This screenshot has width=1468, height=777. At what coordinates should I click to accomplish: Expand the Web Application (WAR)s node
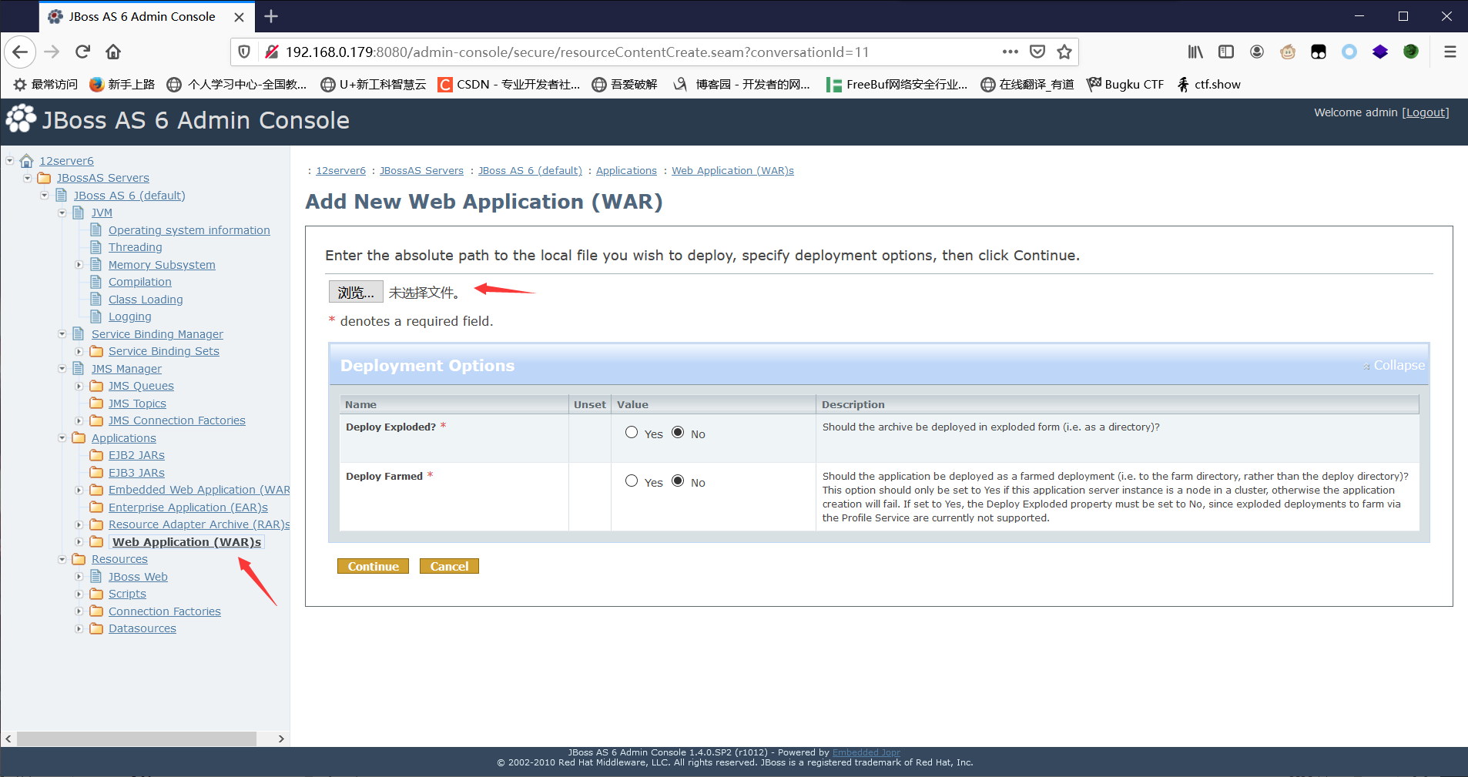(x=79, y=542)
